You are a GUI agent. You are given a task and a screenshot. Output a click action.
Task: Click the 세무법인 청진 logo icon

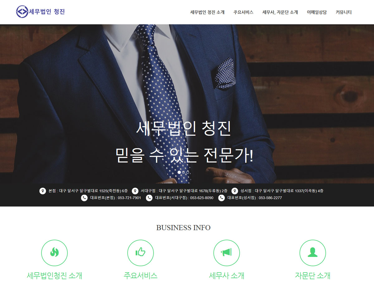(x=22, y=12)
